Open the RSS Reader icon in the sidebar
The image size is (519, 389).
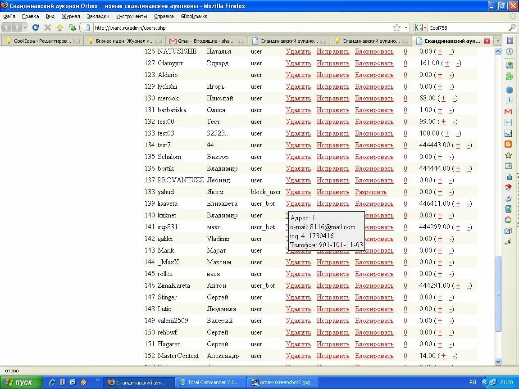[x=508, y=231]
